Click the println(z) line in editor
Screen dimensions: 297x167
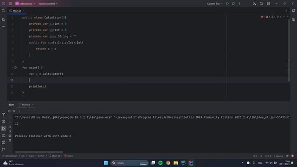pos(37,86)
